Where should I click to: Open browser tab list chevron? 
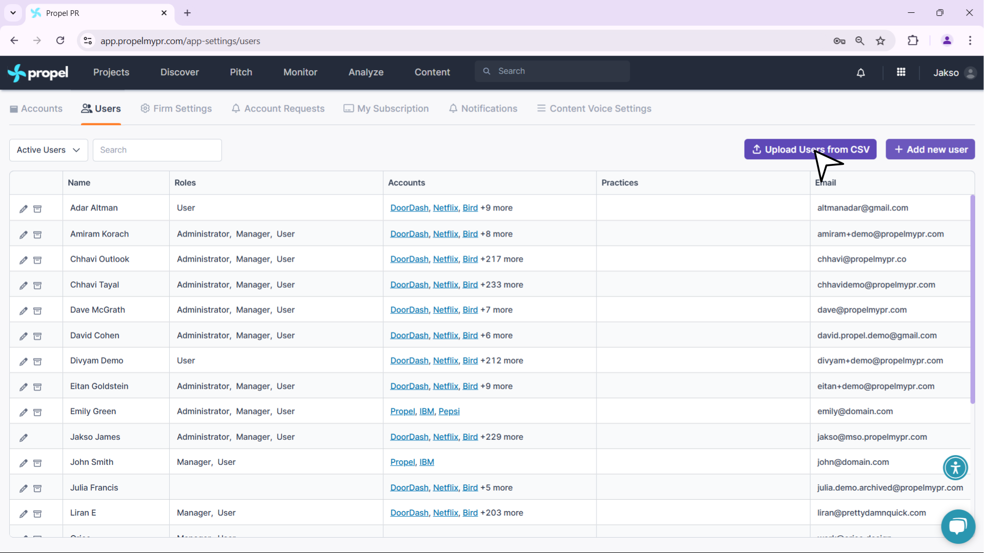pyautogui.click(x=13, y=13)
